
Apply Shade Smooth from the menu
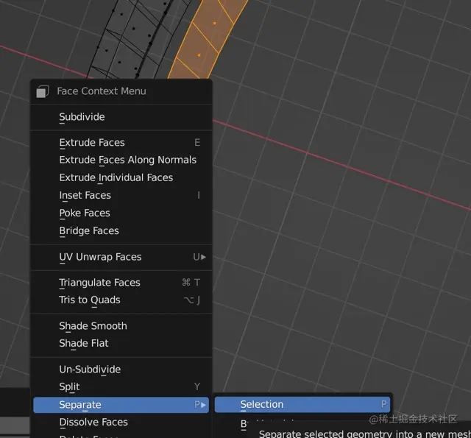pos(121,326)
